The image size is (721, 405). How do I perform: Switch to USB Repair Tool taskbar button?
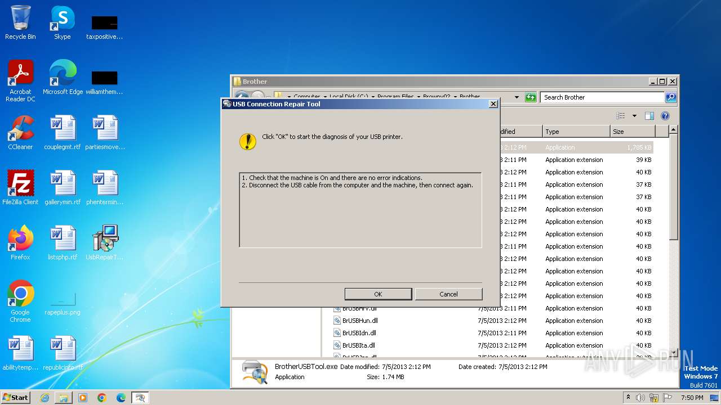click(x=140, y=398)
